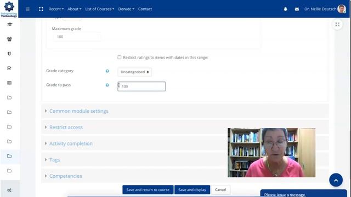Click the Integrating Technology site logo
This screenshot has height=197, width=351.
click(9, 9)
